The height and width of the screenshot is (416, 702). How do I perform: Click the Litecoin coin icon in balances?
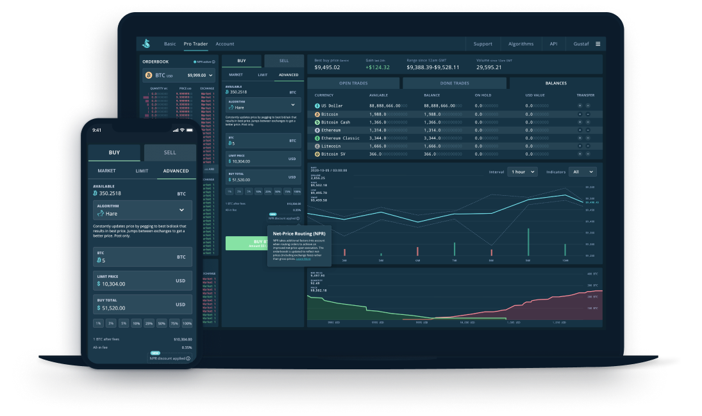coord(317,146)
